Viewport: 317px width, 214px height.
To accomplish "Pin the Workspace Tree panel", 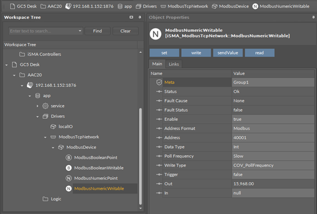I will 140,17.
